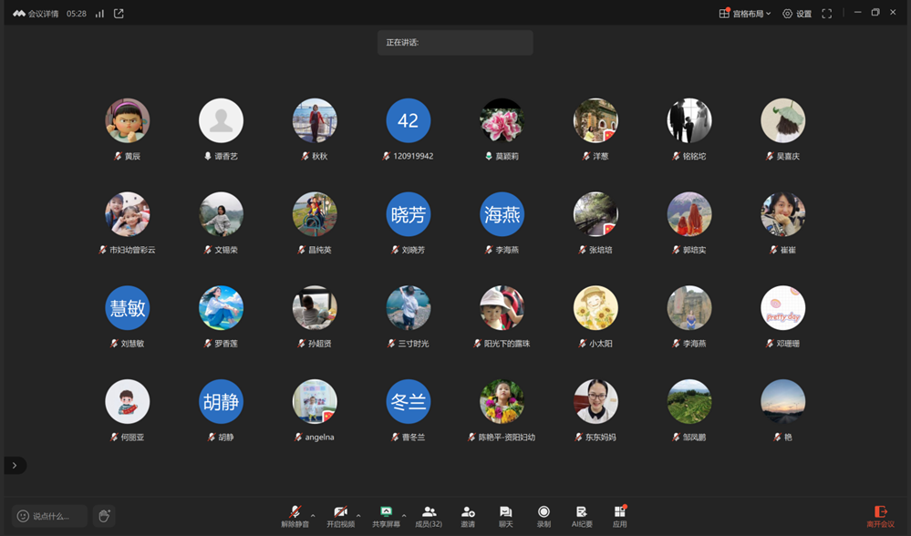This screenshot has height=536, width=911.
Task: Click the network signal strength icon
Action: tap(99, 14)
